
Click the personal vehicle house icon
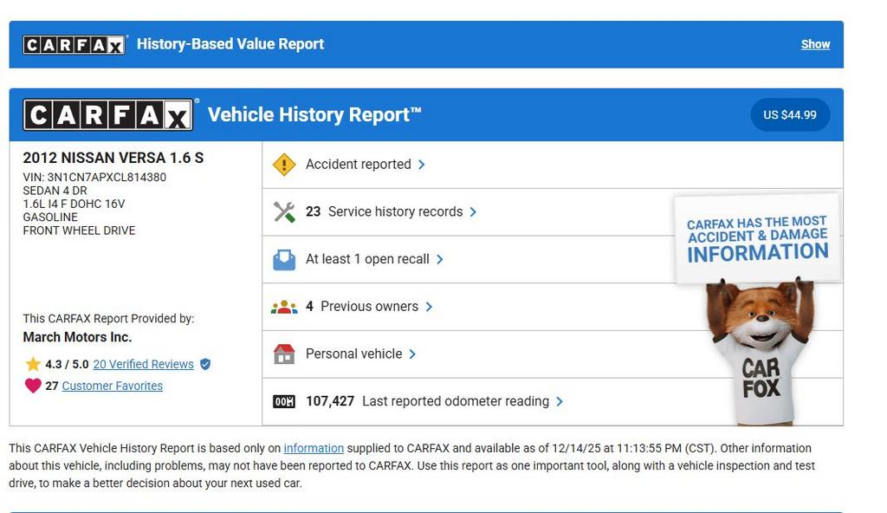pos(284,354)
